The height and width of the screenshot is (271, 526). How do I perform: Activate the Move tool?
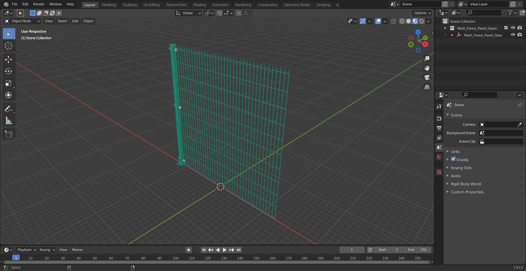[x=8, y=60]
